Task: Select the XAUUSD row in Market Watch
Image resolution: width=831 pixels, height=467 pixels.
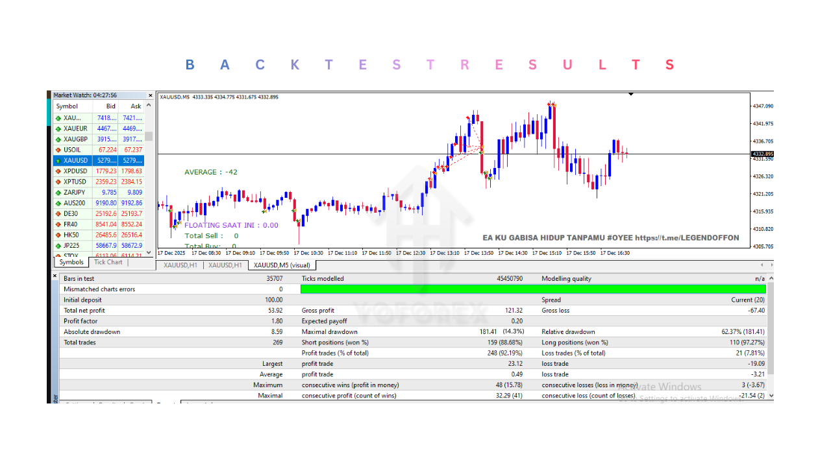Action: (x=97, y=160)
